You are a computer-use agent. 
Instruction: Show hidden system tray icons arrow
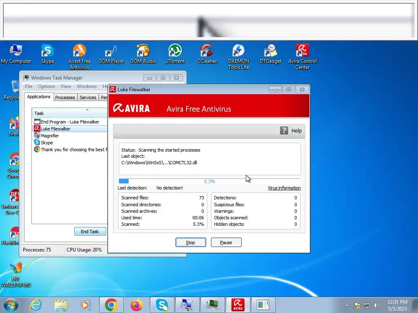coord(347,305)
